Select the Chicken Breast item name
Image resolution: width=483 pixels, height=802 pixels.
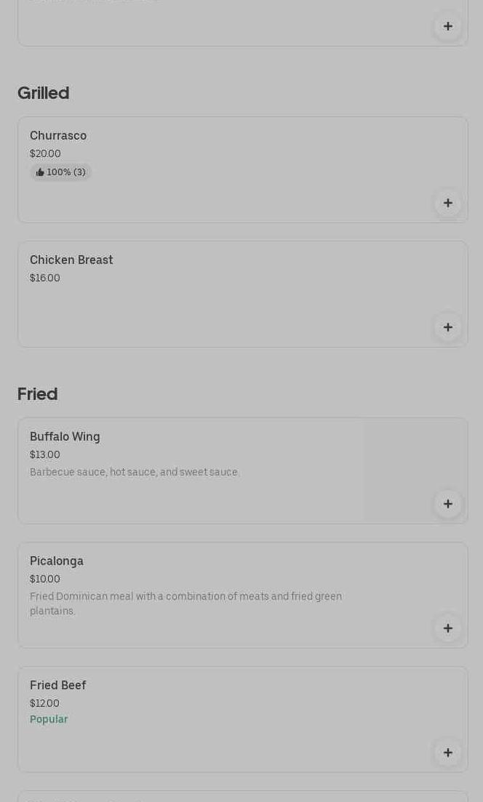[x=71, y=260]
